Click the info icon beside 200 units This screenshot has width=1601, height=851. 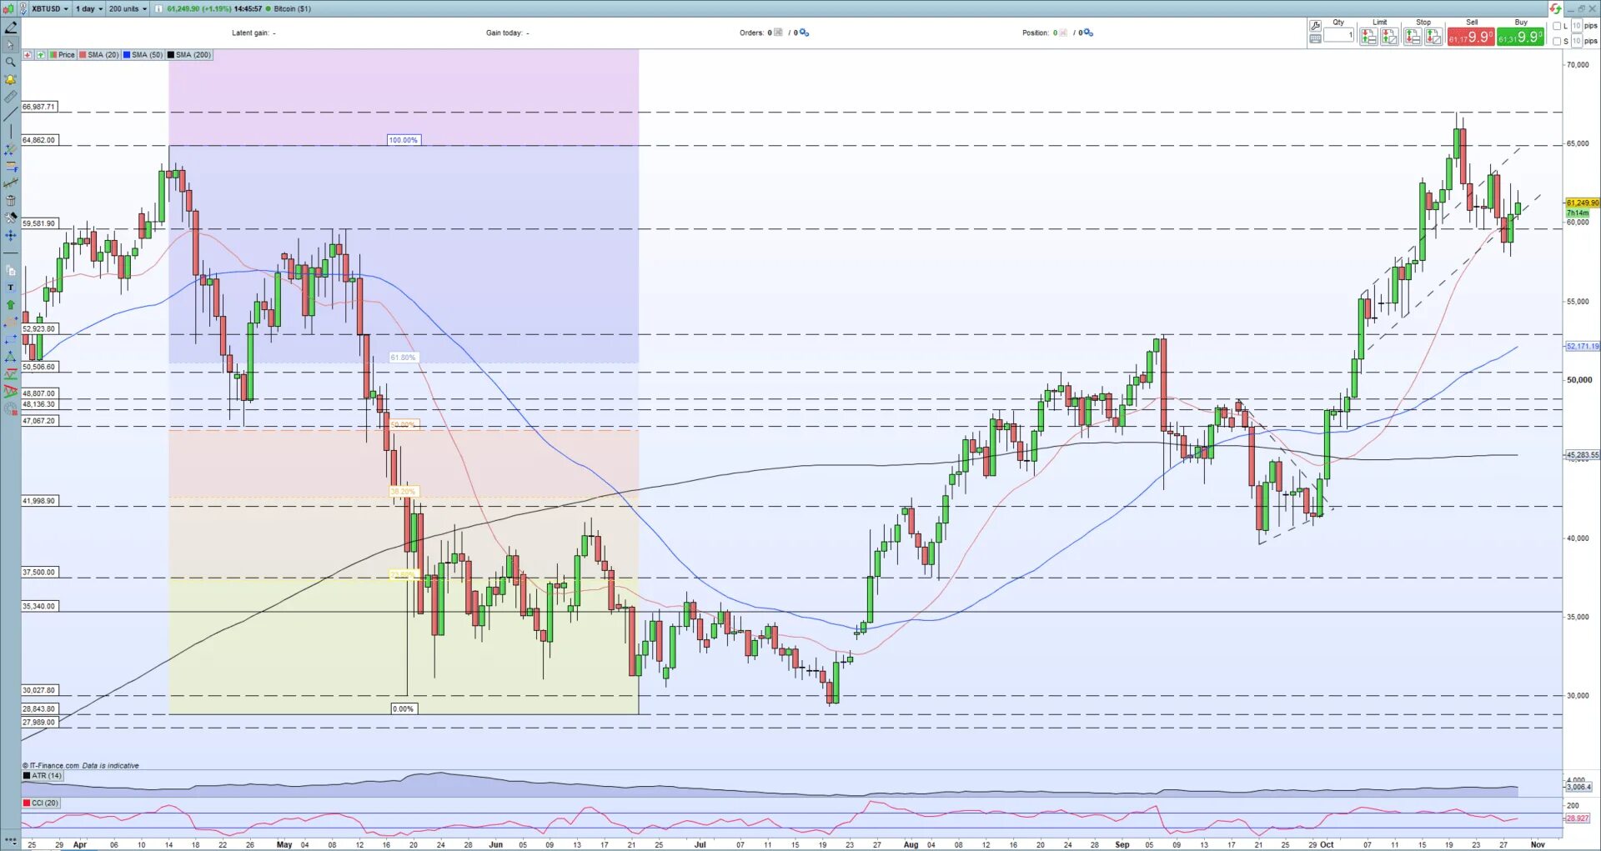pos(158,8)
